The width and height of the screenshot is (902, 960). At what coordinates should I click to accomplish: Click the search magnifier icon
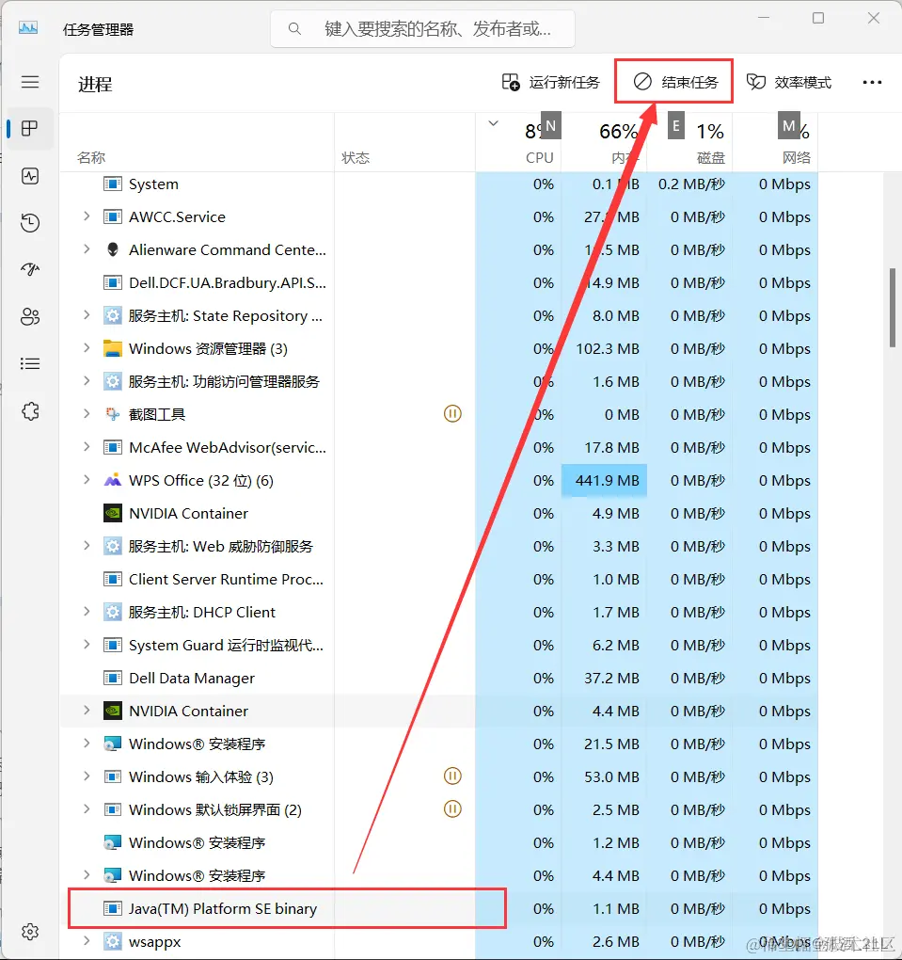tap(294, 29)
